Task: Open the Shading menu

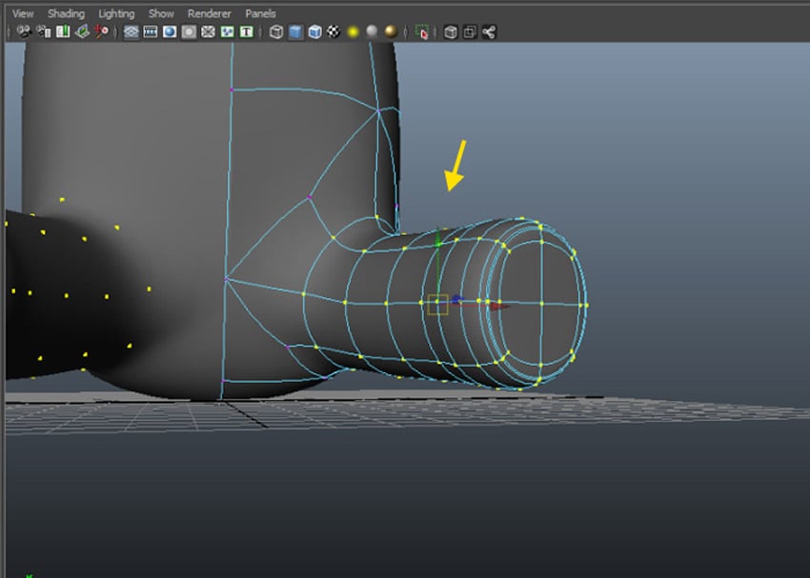Action: 67,12
